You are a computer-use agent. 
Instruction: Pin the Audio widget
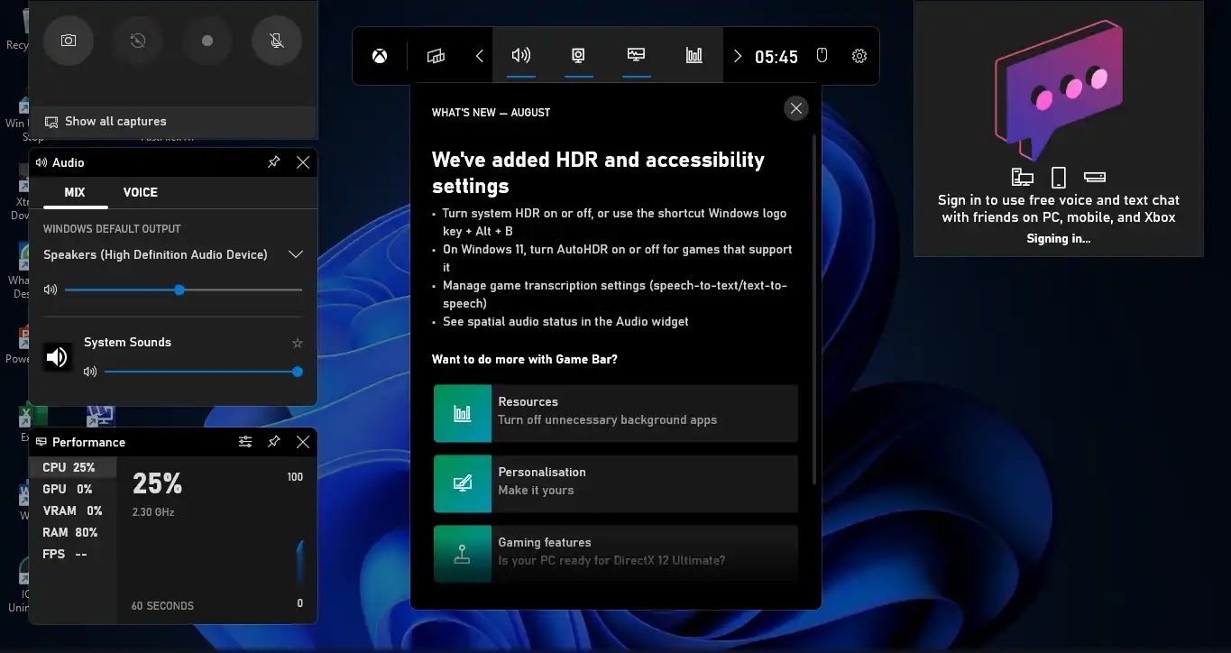pyautogui.click(x=274, y=162)
